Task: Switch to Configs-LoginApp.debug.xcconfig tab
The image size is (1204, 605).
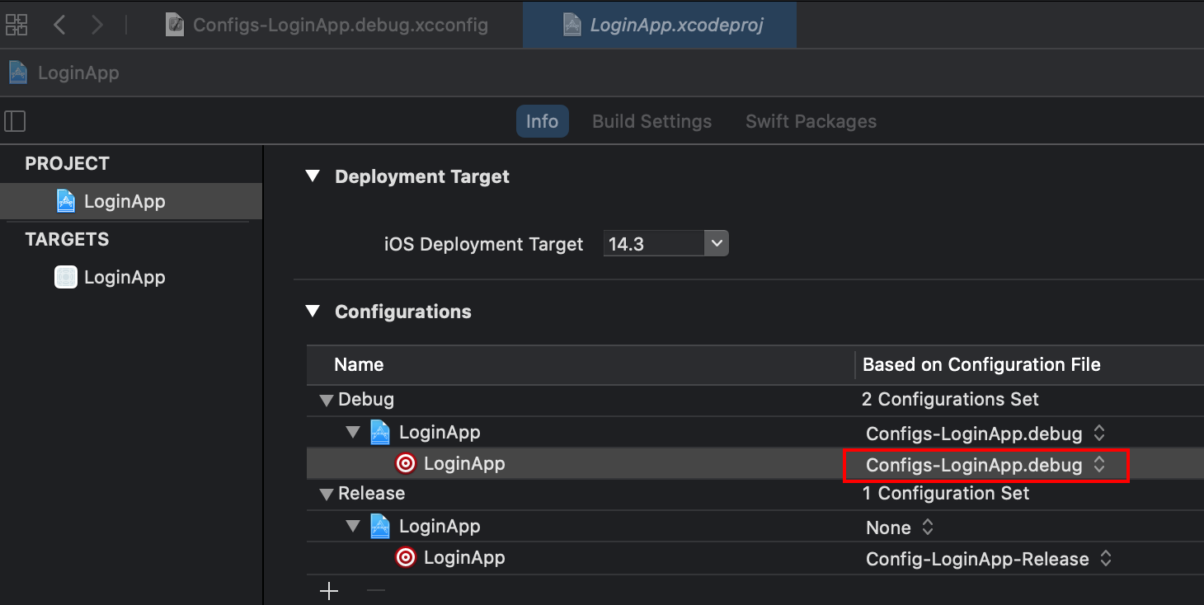Action: coord(327,25)
